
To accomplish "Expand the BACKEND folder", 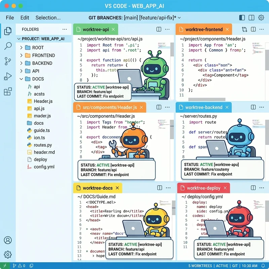I will (21, 63).
